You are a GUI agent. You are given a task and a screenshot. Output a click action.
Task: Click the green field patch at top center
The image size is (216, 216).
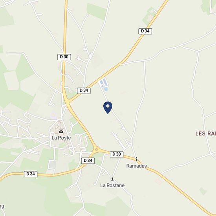[x=96, y=11]
